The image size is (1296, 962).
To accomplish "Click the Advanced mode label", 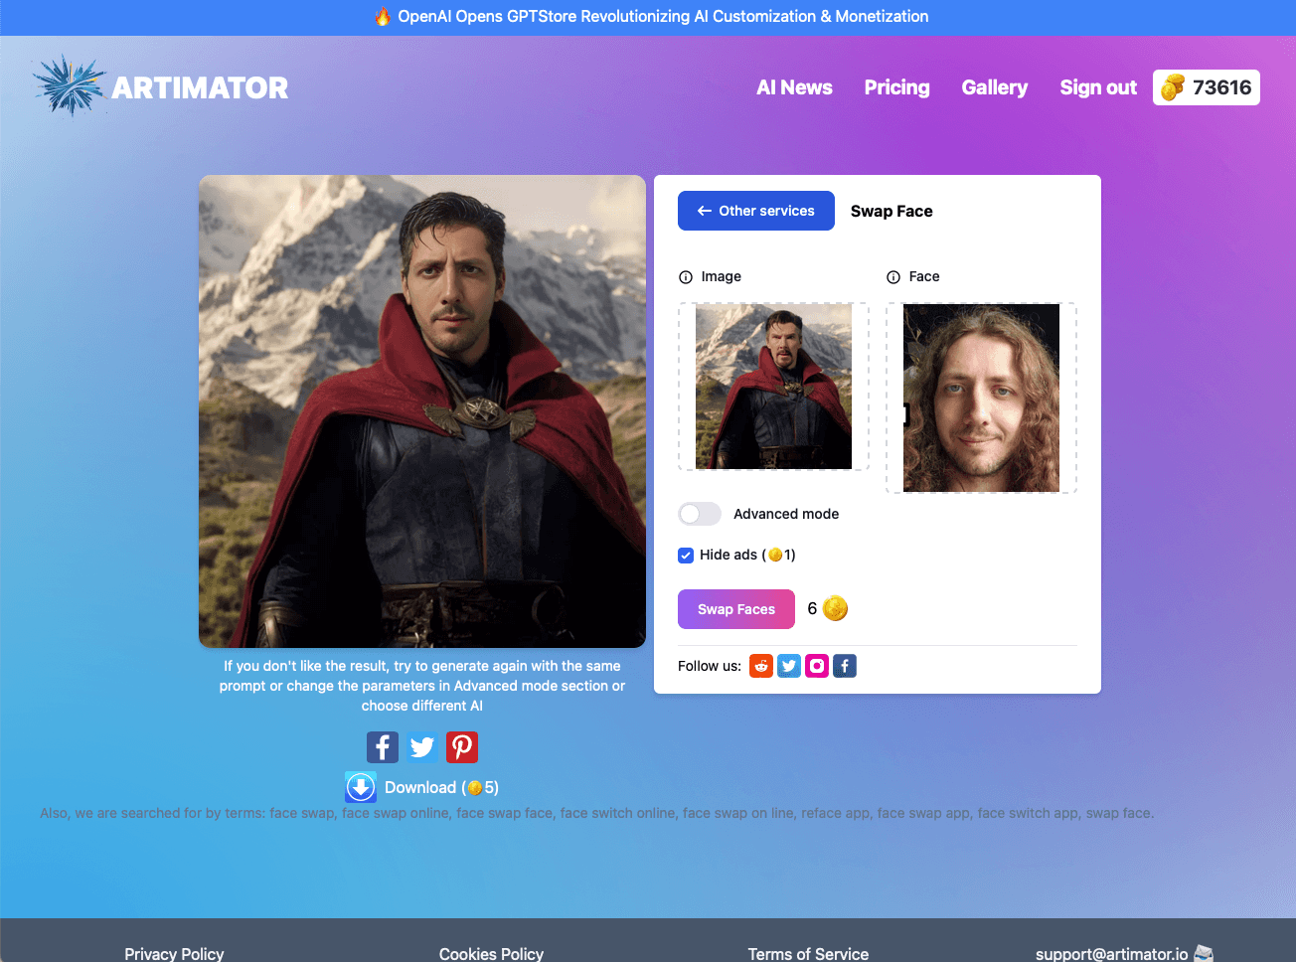I will pos(786,514).
